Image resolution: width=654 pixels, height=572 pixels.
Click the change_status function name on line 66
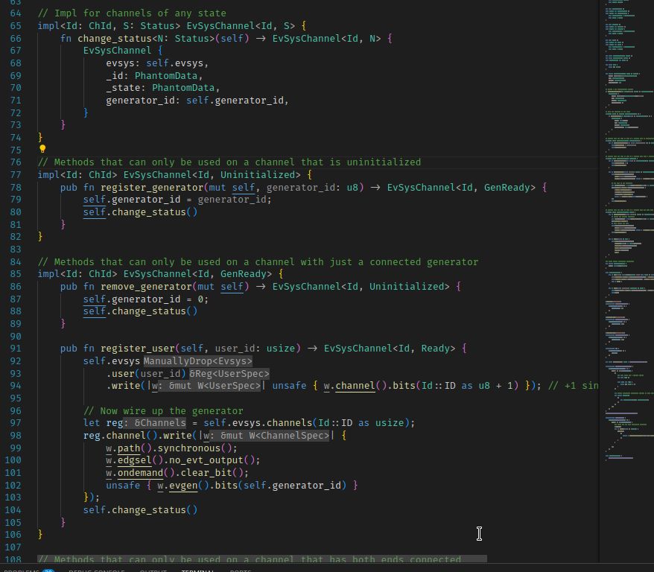[114, 38]
